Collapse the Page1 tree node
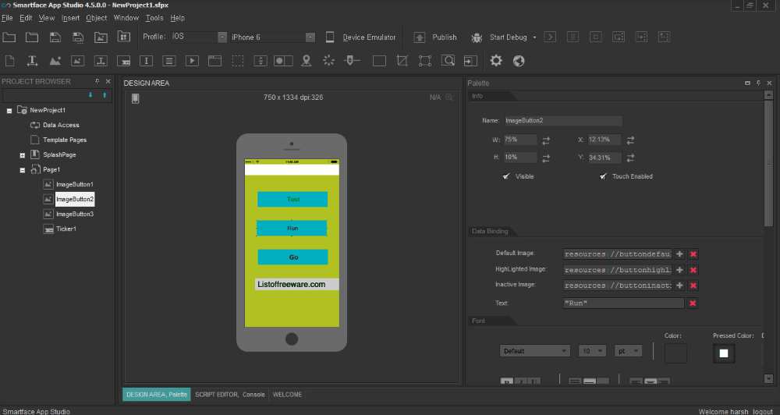 [23, 170]
